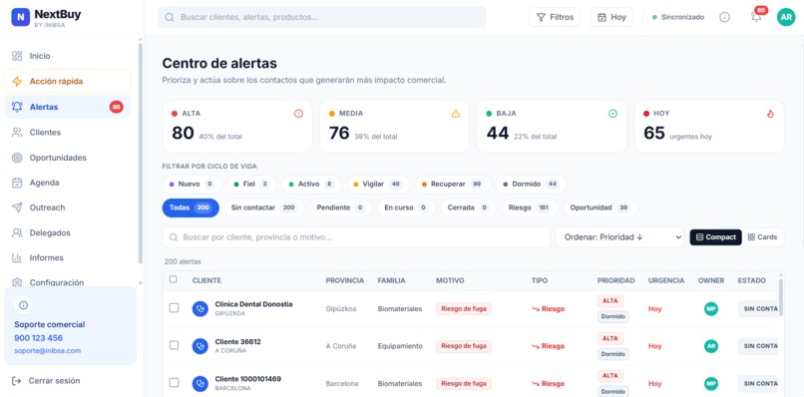This screenshot has height=397, width=804.
Task: Click MP owner avatar in Donostia row
Action: [710, 309]
